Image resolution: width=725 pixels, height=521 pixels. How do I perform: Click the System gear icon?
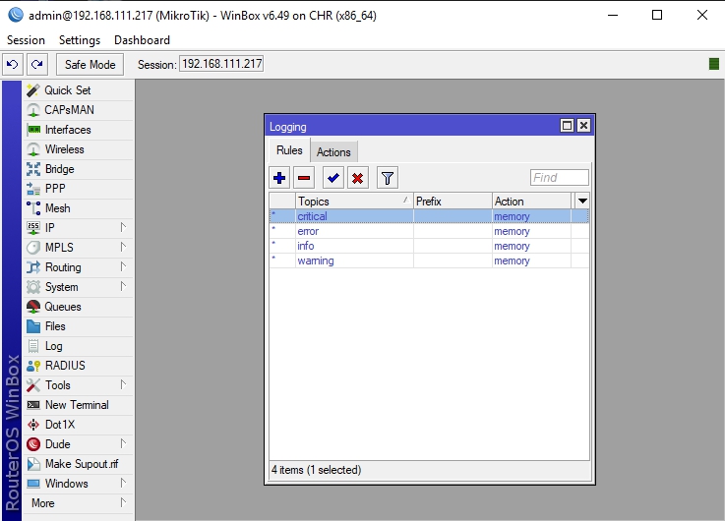pos(33,287)
